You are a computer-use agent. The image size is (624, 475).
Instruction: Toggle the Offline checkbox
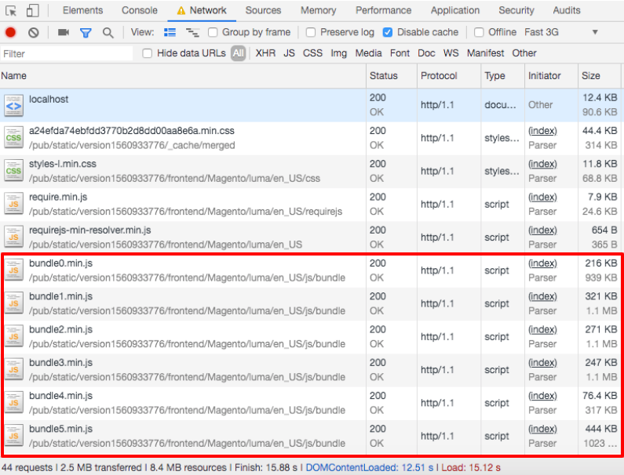(479, 32)
